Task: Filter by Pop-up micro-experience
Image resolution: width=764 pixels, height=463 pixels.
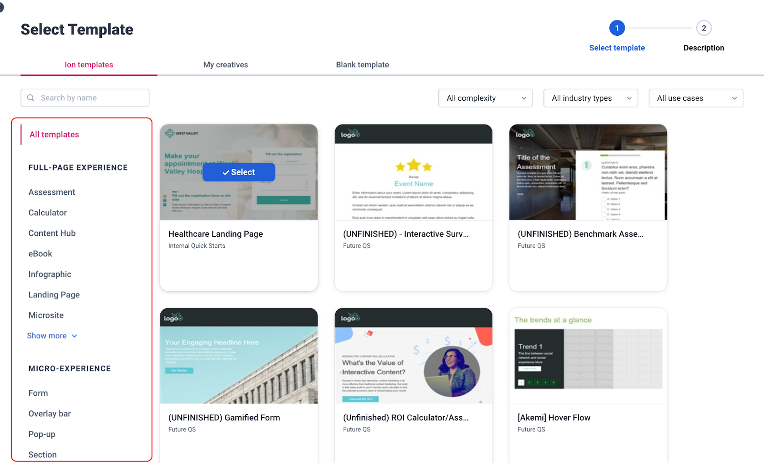Action: point(42,434)
